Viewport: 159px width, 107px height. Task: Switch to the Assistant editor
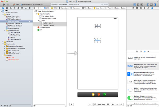[x=138, y=5]
